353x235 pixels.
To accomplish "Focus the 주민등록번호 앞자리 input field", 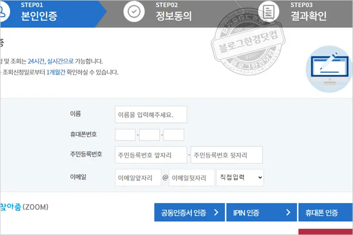I will tap(151, 155).
